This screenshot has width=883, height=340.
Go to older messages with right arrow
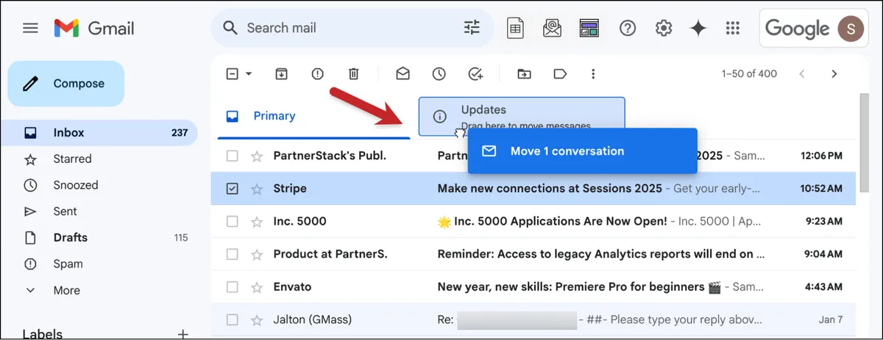pyautogui.click(x=834, y=73)
